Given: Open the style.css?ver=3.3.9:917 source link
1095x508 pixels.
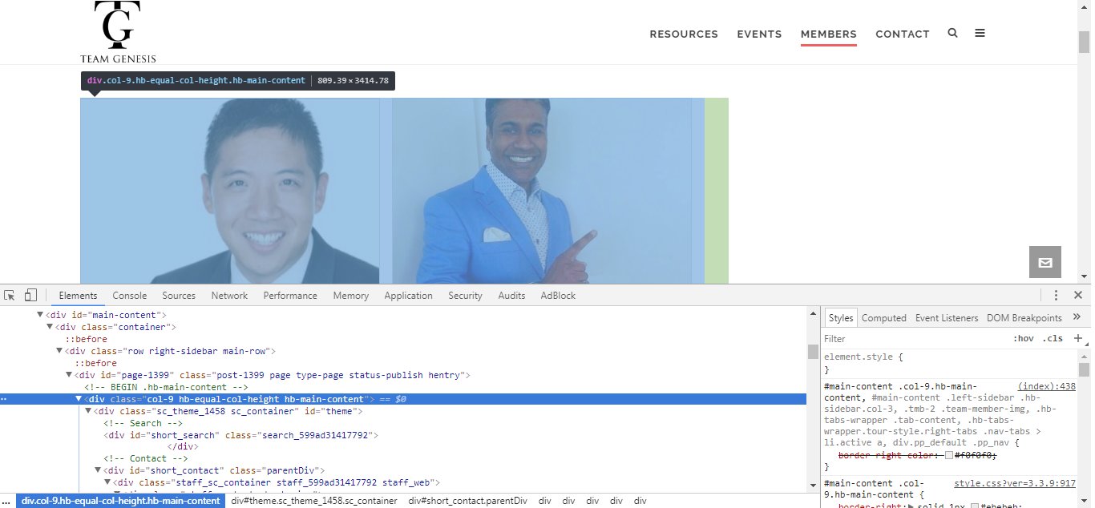Looking at the screenshot, I should click(x=1015, y=483).
